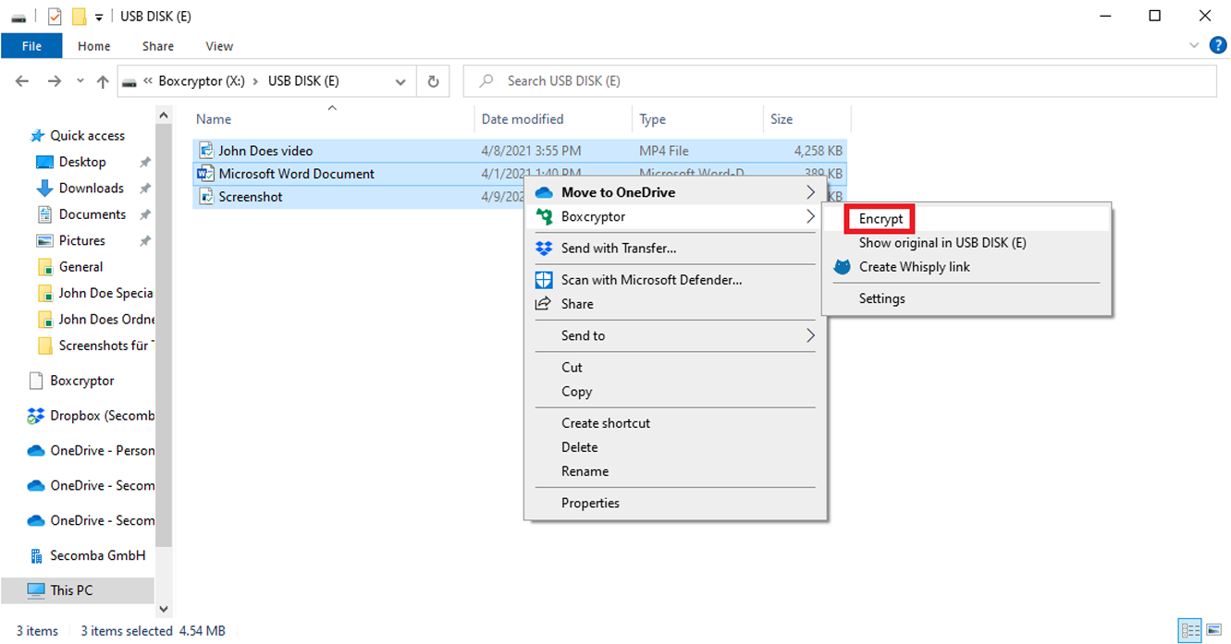
Task: Open the Home ribbon tab
Action: 94,46
